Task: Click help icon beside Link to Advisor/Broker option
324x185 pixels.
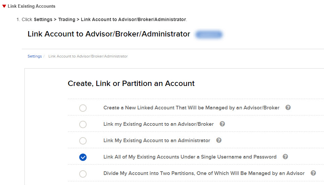Action: [222, 124]
